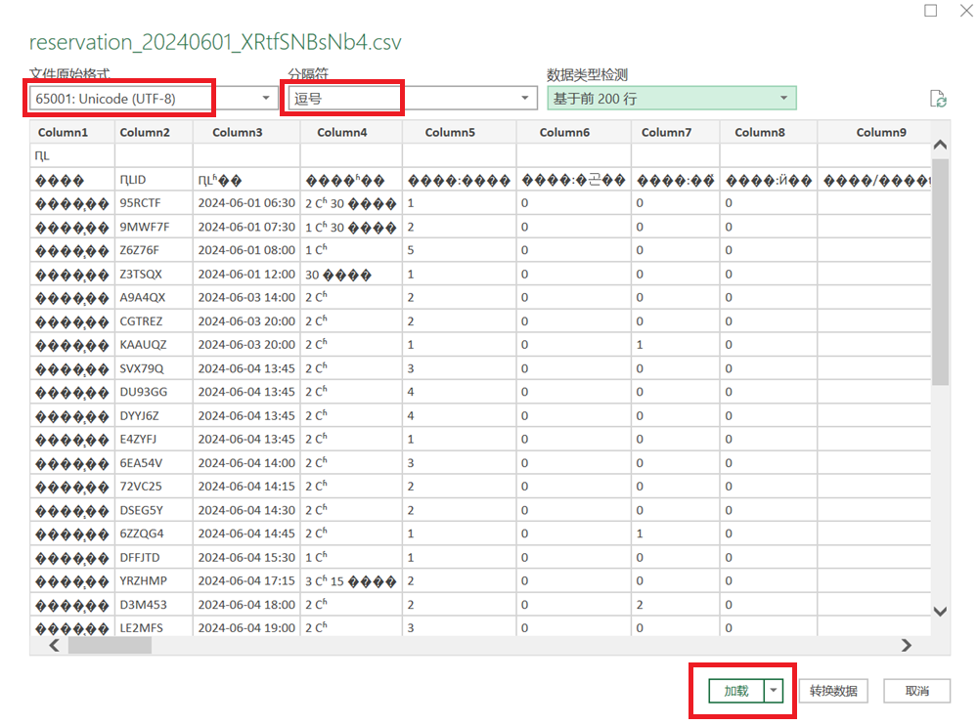Click the horizontal scrollbar right arrow
The image size is (978, 725).
(x=907, y=645)
